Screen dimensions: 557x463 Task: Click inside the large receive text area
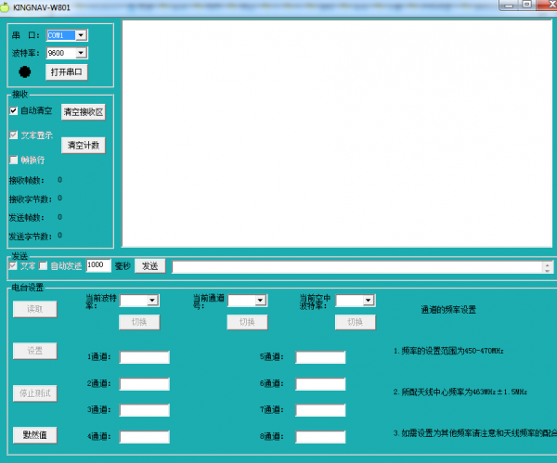point(337,134)
